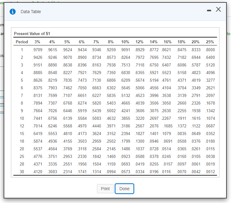
Task: Click the .9709 cell in the table
Action: tap(37, 50)
